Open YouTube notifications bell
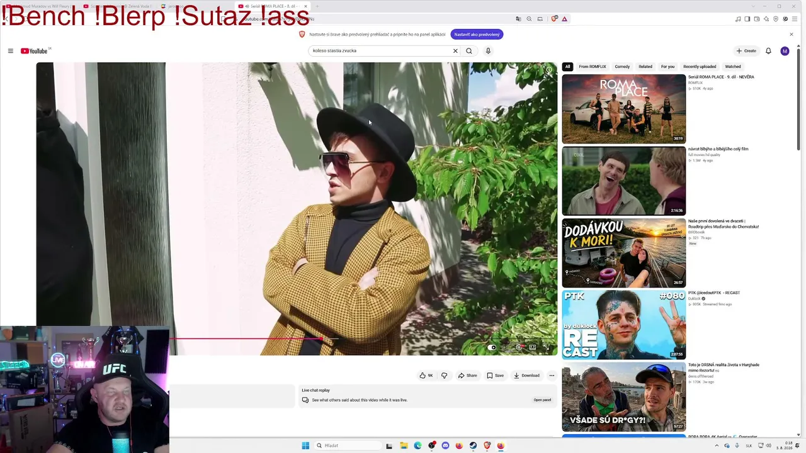 click(768, 51)
